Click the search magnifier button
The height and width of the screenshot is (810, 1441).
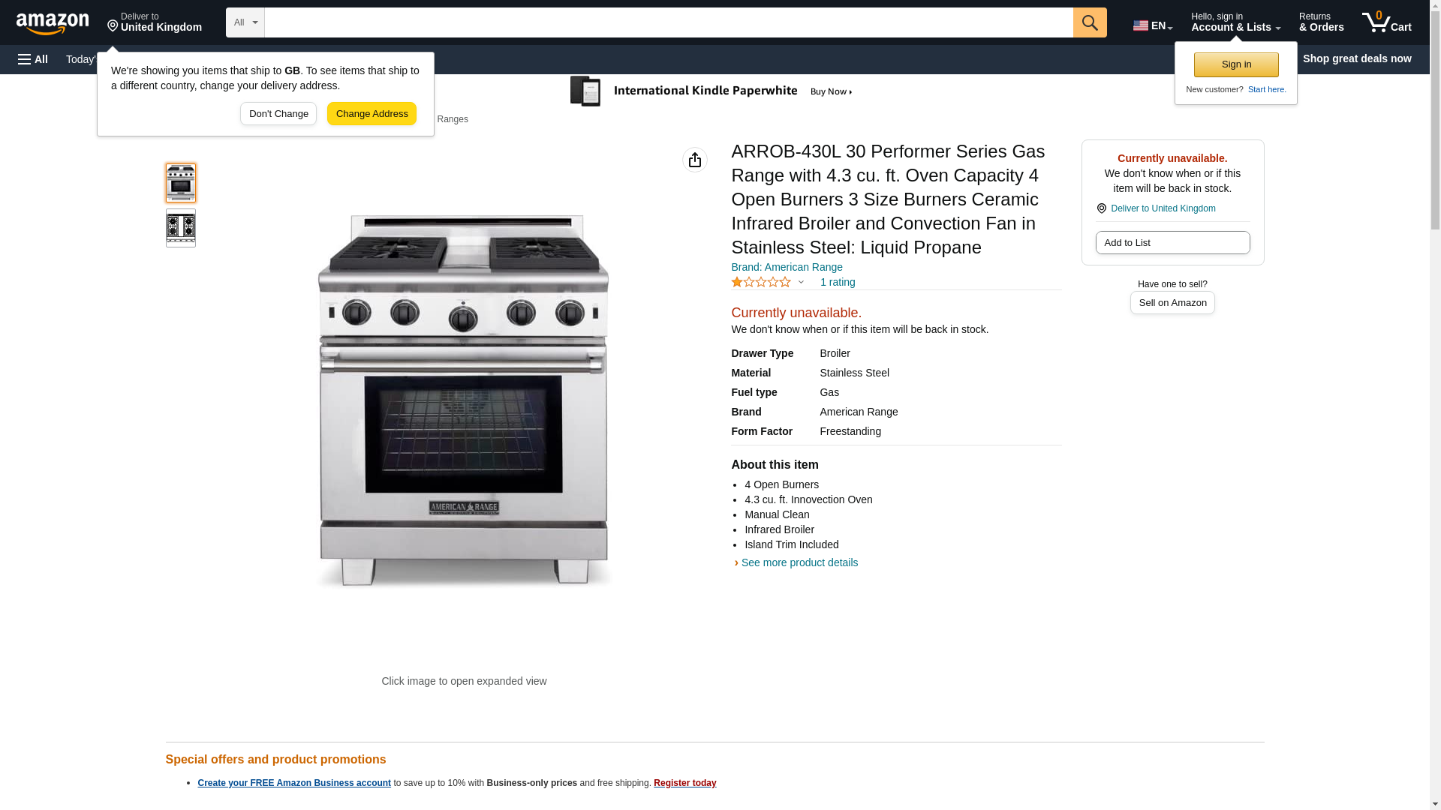click(x=1090, y=22)
